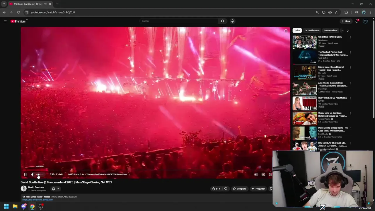Go back in browser history
Viewport: 375px width, 211px height.
point(4,12)
